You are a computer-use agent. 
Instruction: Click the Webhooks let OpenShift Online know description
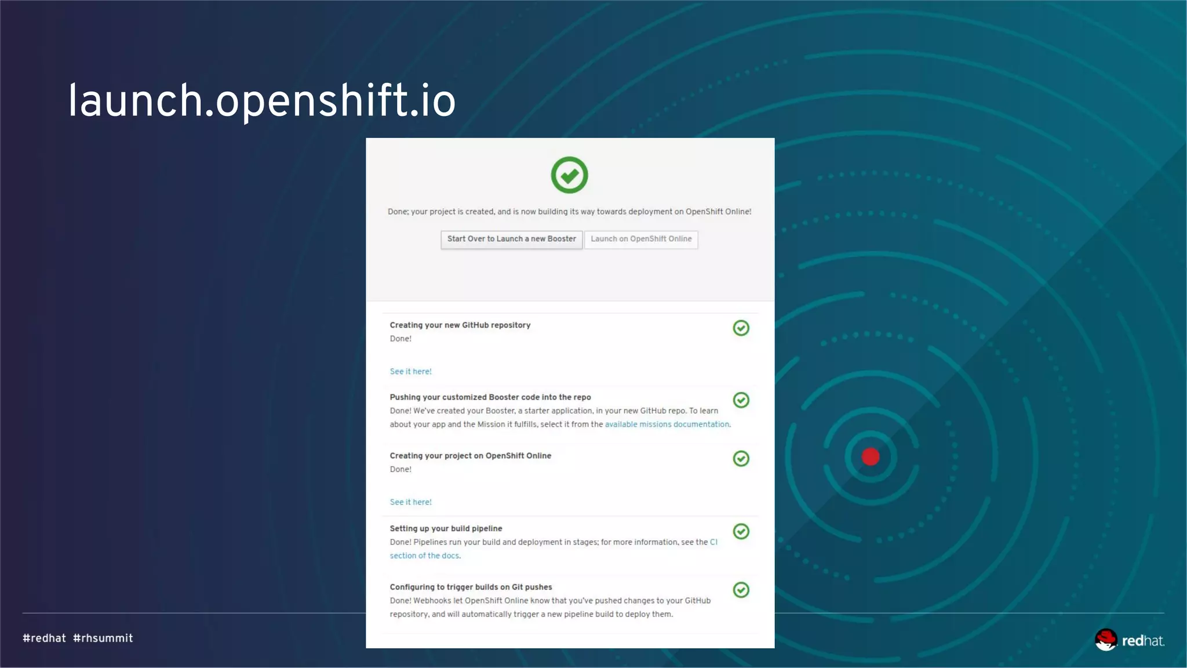(550, 608)
